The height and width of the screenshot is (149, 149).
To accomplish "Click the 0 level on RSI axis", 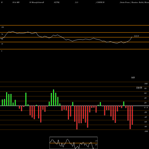I will click(x=1, y=51).
